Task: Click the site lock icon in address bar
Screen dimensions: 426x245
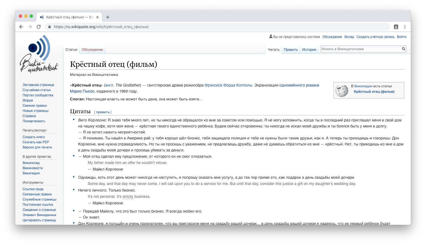Action: [x=50, y=27]
